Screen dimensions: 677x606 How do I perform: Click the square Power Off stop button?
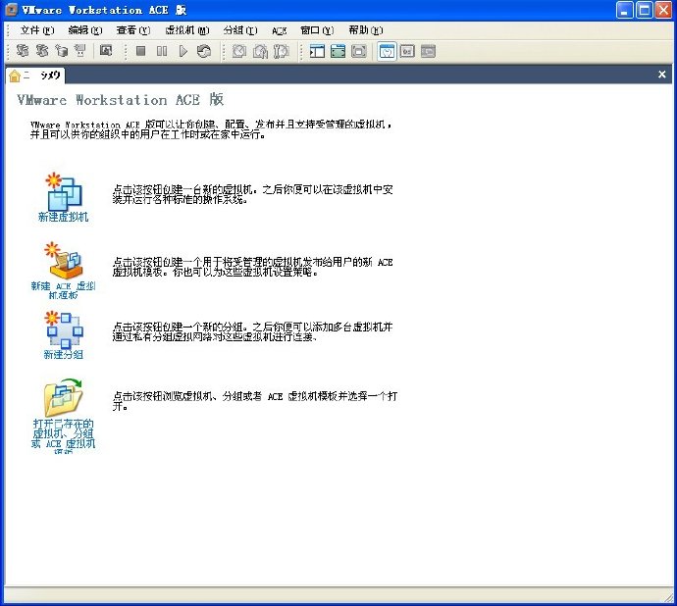(140, 51)
